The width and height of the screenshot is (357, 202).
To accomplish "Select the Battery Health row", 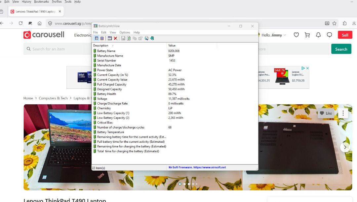I will click(175, 94).
